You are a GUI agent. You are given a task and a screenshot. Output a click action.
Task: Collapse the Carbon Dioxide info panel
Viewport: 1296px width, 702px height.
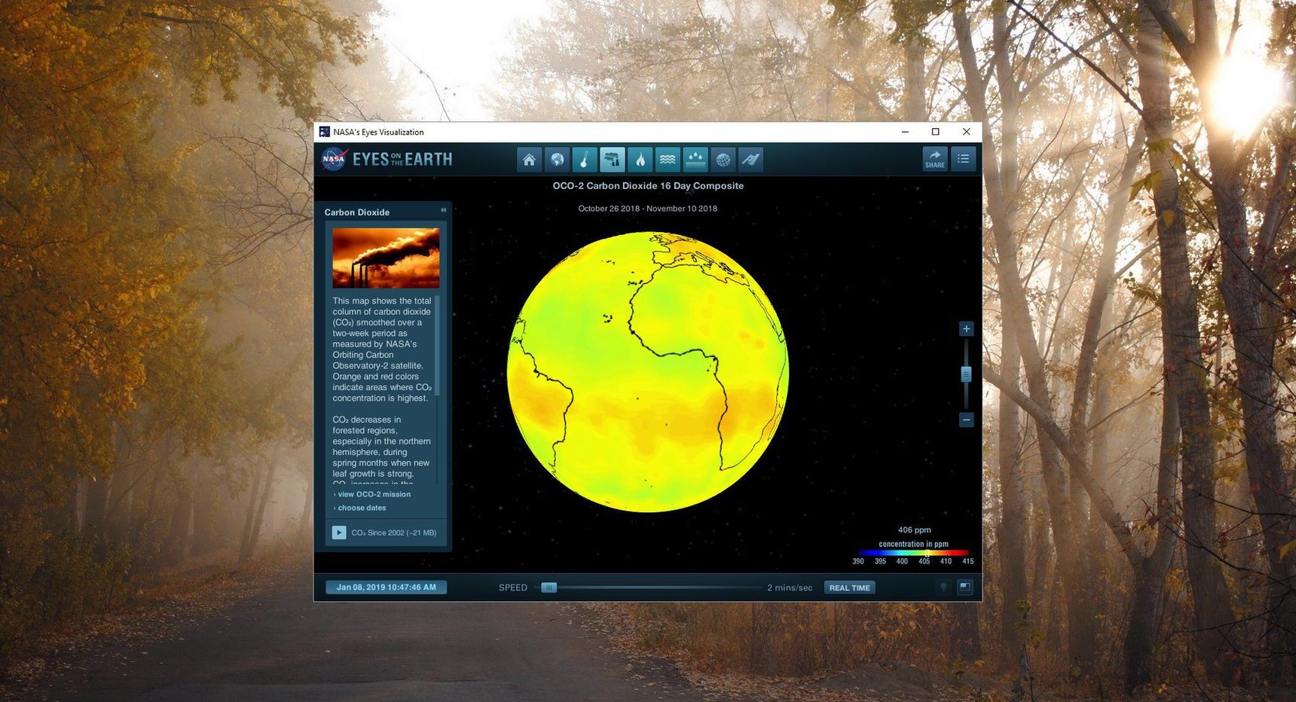[x=443, y=210]
